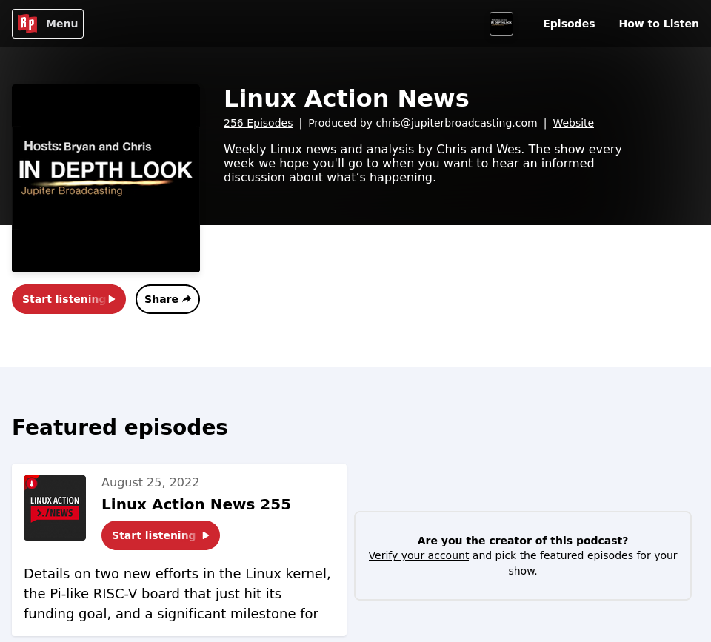Click the podcast description starting 'Weekly Linux news'
The image size is (711, 642).
(423, 163)
